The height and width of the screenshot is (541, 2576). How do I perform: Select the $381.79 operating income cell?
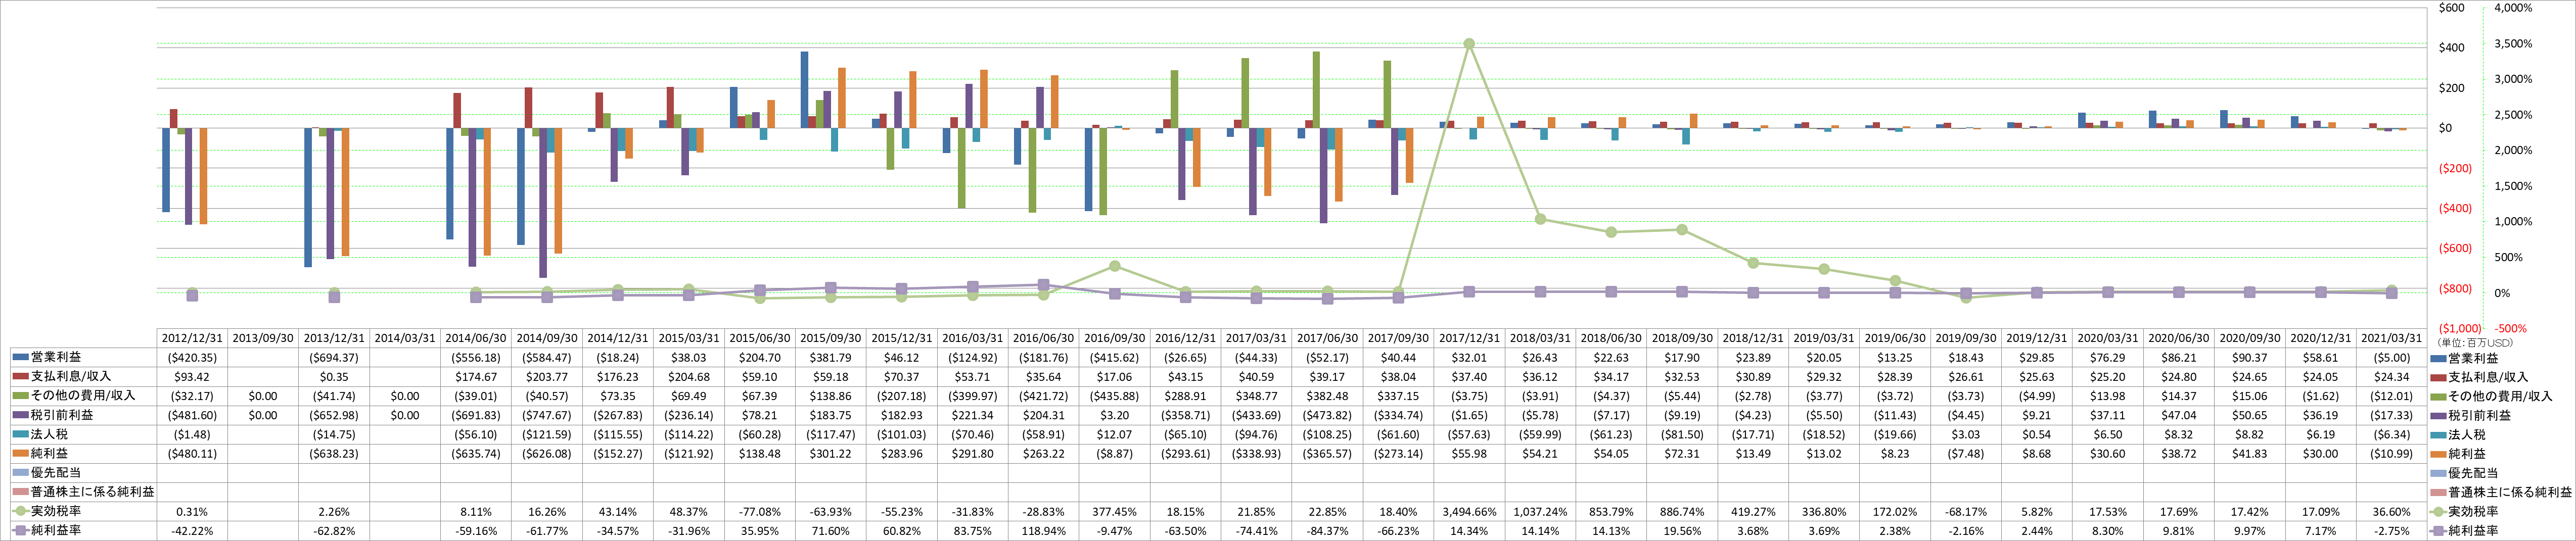pyautogui.click(x=830, y=357)
